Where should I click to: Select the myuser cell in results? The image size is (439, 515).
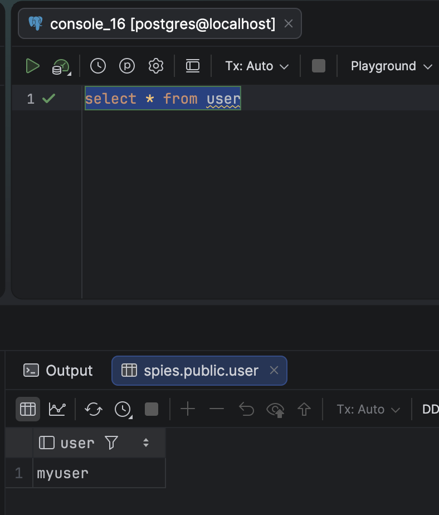[x=99, y=473]
